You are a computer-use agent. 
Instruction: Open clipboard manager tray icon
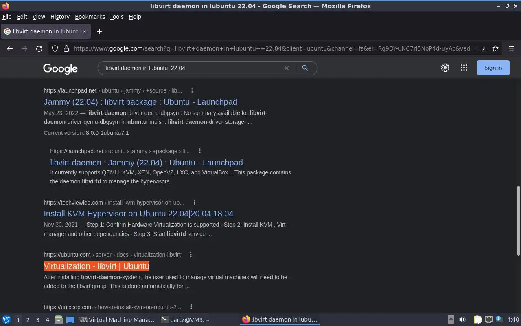pyautogui.click(x=477, y=320)
